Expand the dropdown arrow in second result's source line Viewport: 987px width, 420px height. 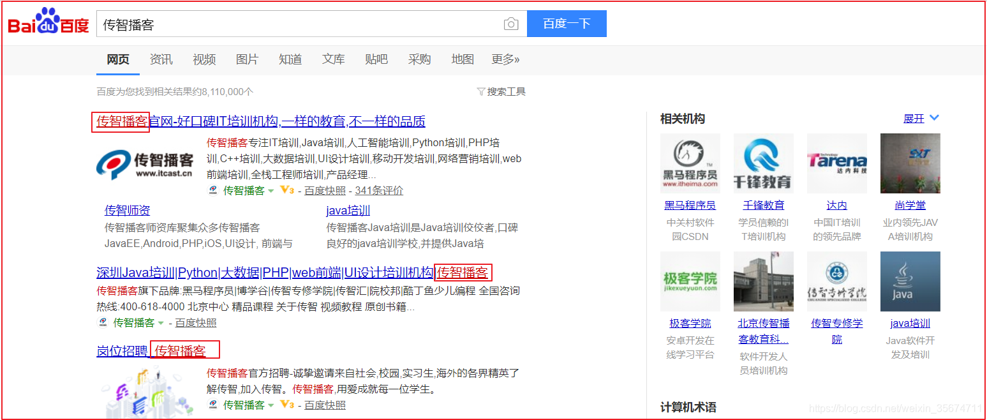coord(161,323)
